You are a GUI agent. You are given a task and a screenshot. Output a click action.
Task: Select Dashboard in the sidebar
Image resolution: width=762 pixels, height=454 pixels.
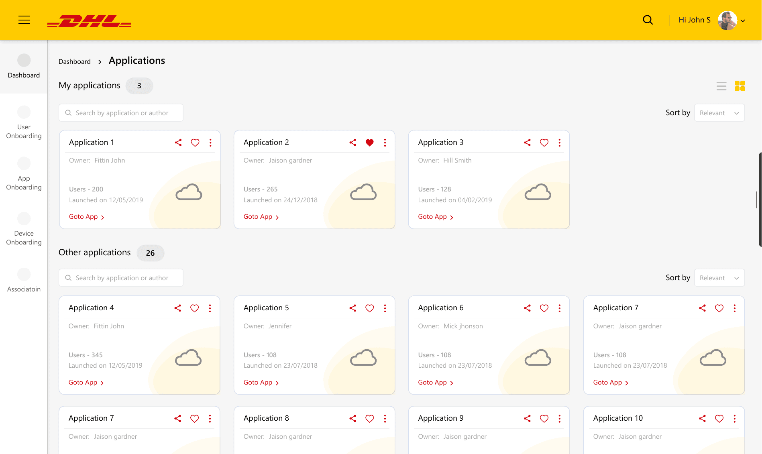24,67
